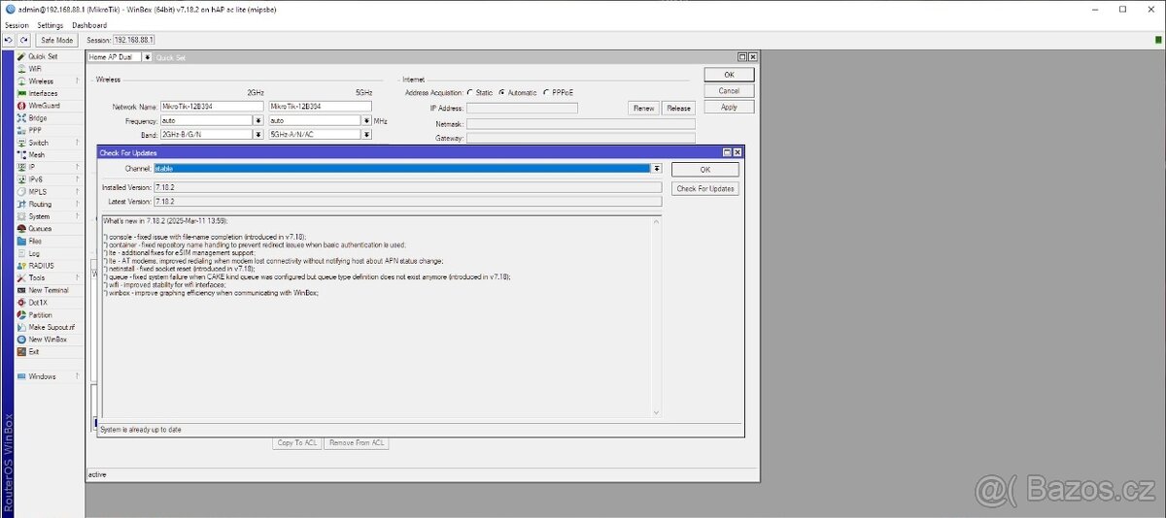The height and width of the screenshot is (518, 1166).
Task: Open the Dashboard menu
Action: (89, 25)
